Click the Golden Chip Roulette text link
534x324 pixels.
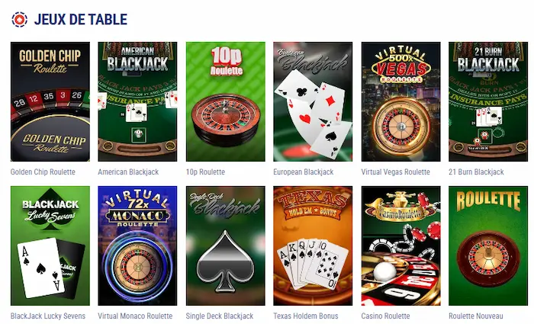coord(43,172)
